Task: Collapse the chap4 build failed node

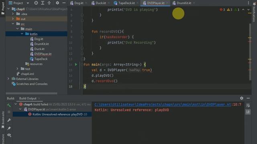Action: pos(16,104)
